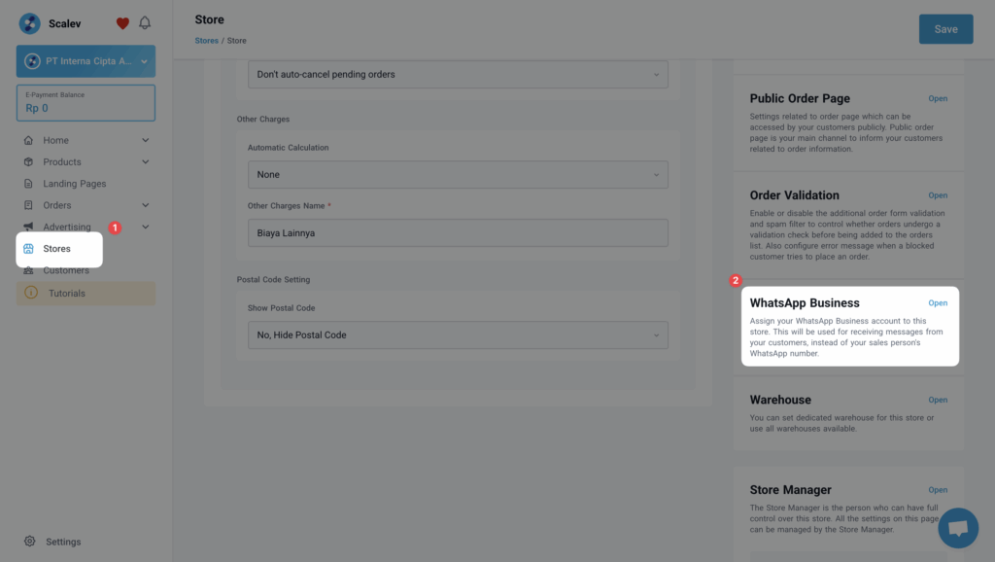Go to Orders in sidebar
995x562 pixels.
(x=56, y=205)
